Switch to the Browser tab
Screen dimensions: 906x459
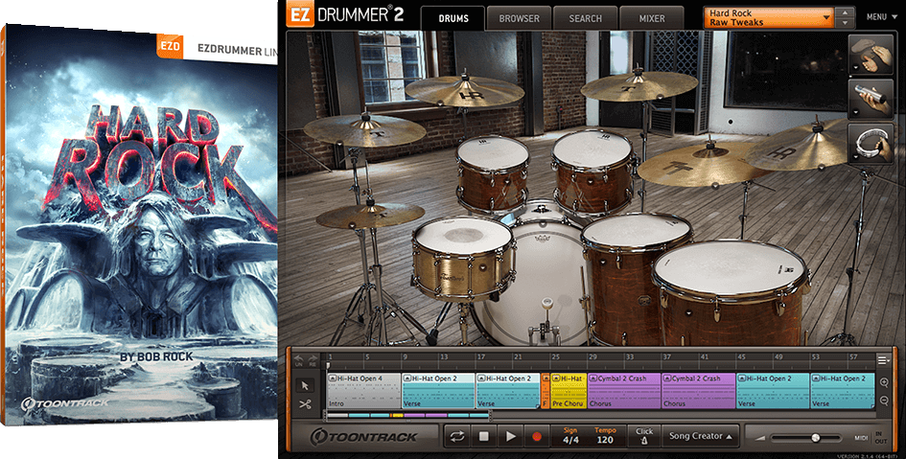pyautogui.click(x=519, y=18)
